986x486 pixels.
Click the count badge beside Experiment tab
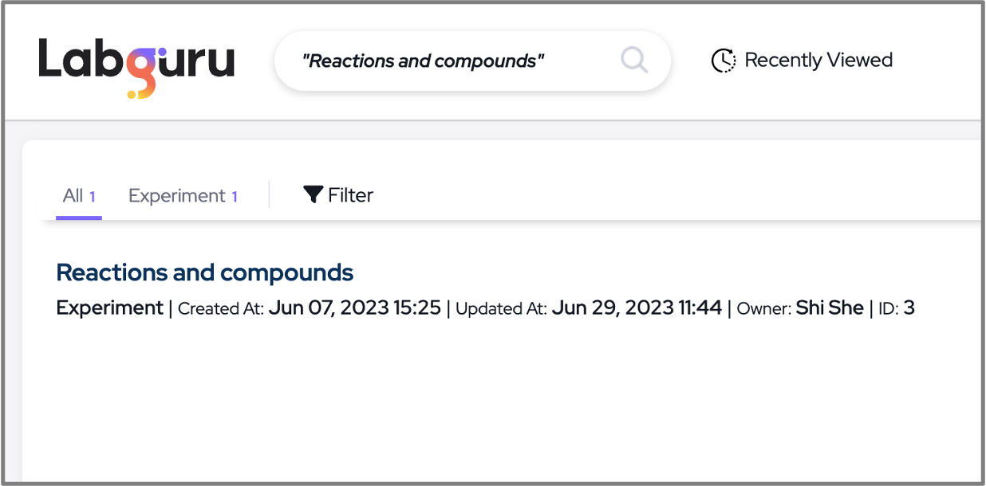(235, 197)
